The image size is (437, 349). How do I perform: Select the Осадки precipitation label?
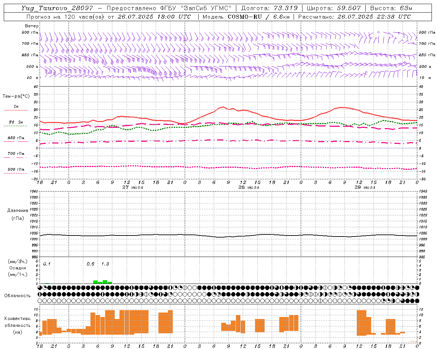point(17,268)
